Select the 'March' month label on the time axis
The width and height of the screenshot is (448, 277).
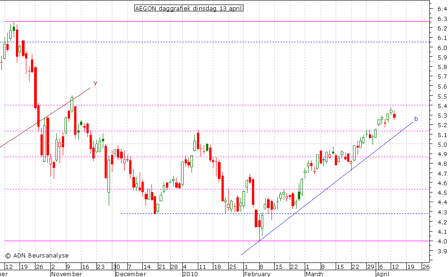pyautogui.click(x=314, y=274)
